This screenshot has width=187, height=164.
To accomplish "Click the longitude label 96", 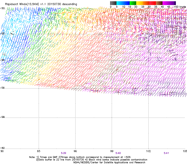I will (75, 151).
